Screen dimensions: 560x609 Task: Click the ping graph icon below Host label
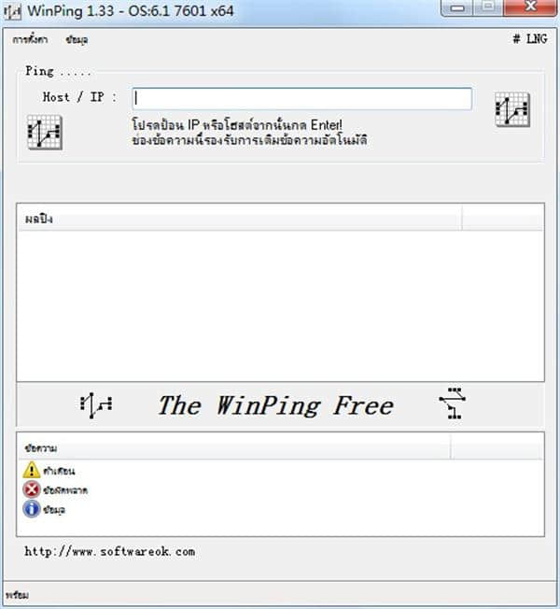coord(45,132)
